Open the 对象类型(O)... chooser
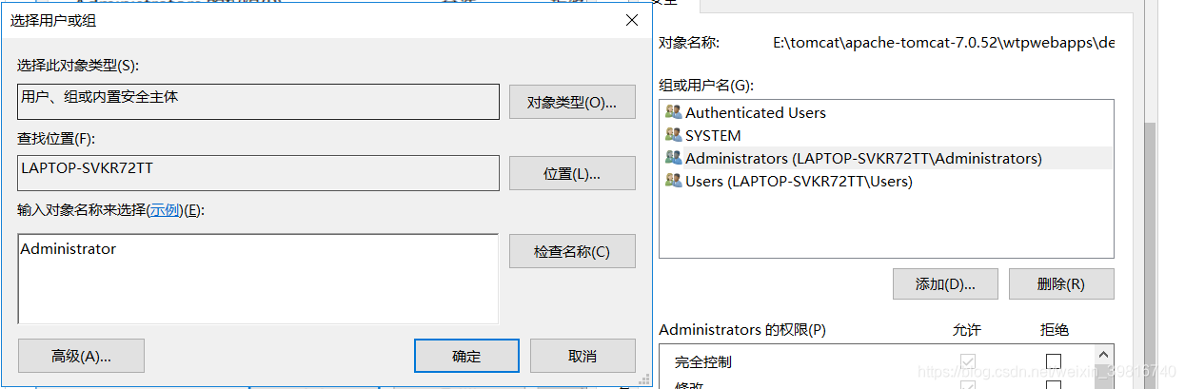The image size is (1185, 389). pyautogui.click(x=572, y=102)
